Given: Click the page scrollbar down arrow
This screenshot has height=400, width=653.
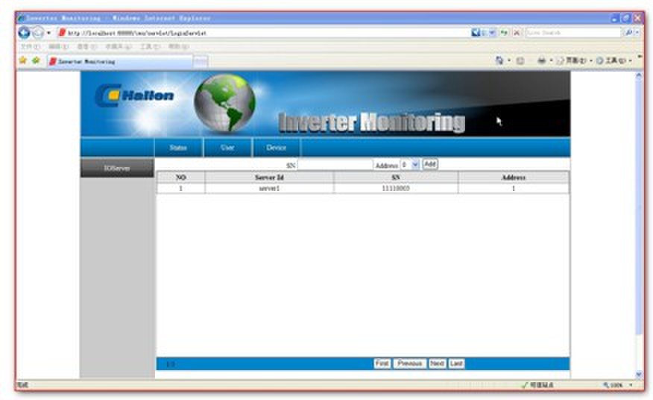Looking at the screenshot, I should pyautogui.click(x=639, y=374).
